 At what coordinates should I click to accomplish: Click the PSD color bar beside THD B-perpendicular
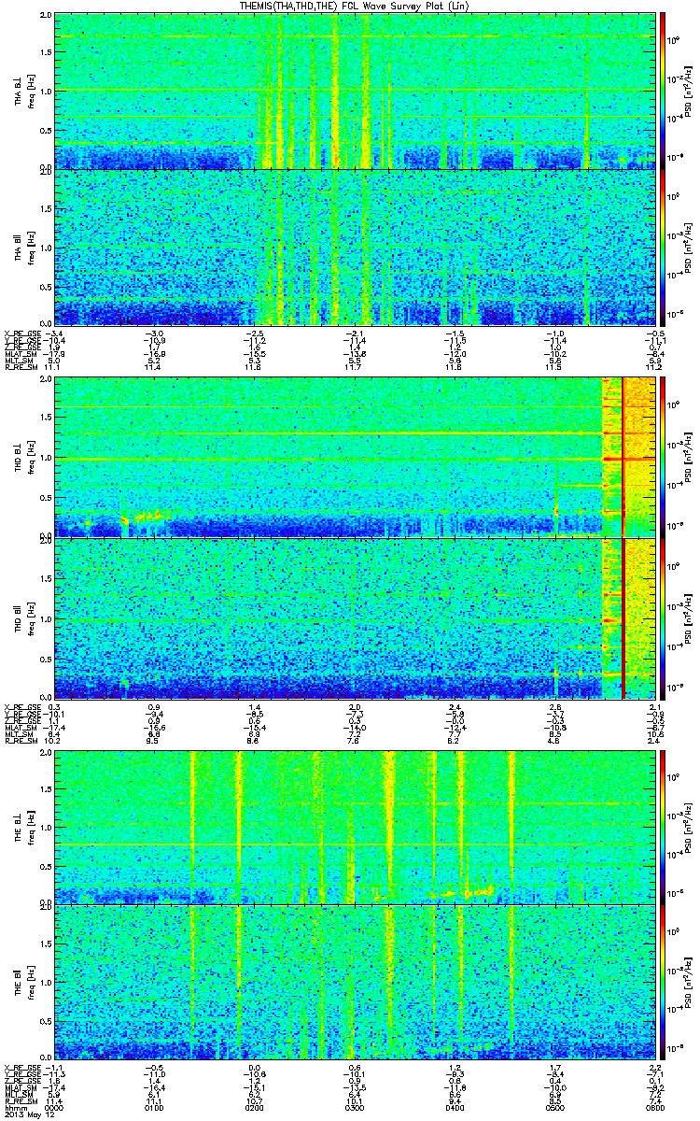[662, 457]
